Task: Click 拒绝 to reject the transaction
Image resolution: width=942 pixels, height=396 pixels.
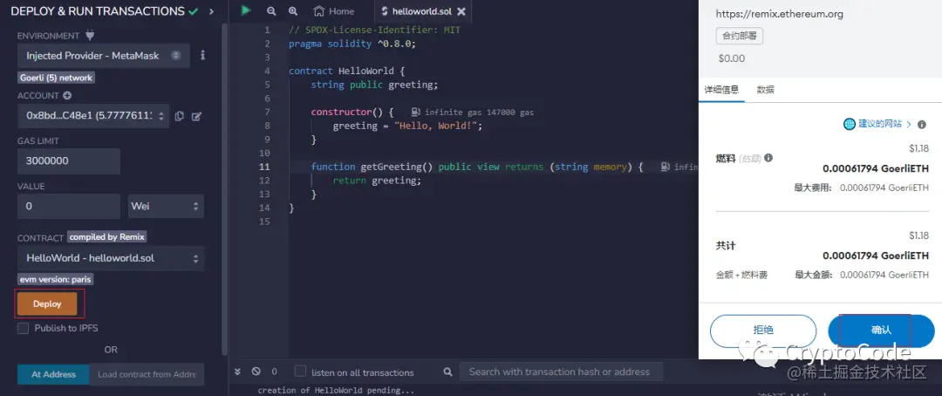Action: (x=763, y=331)
